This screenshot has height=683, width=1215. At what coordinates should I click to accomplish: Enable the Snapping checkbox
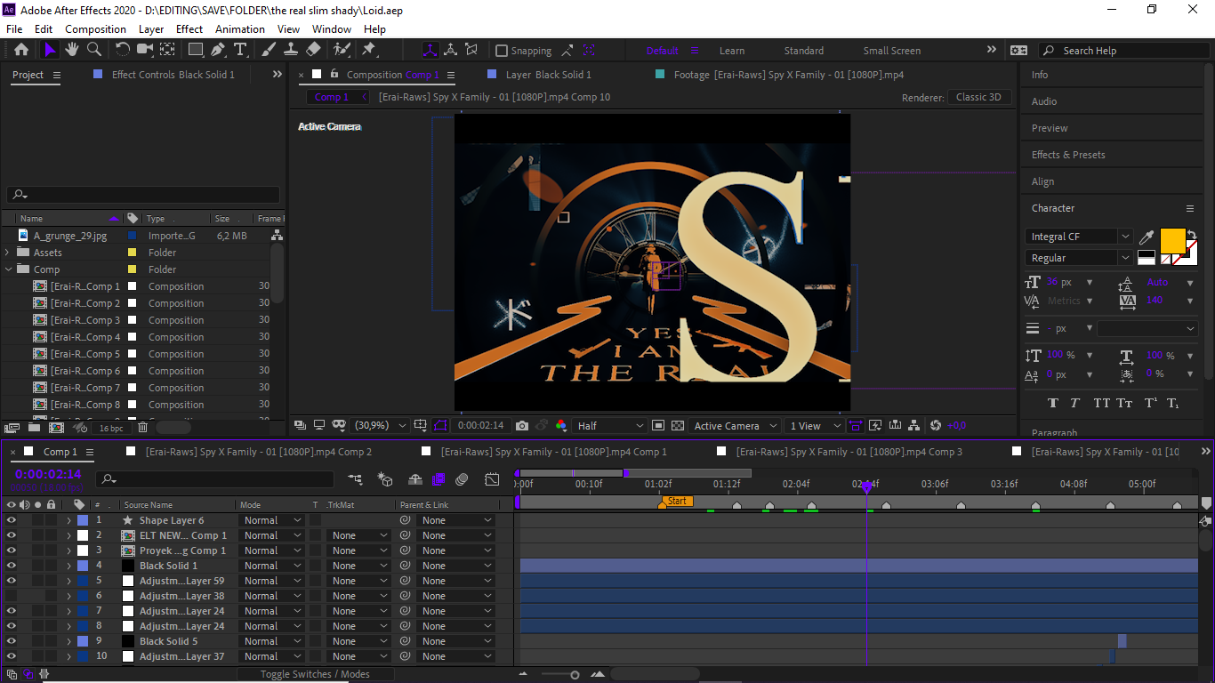tap(502, 51)
